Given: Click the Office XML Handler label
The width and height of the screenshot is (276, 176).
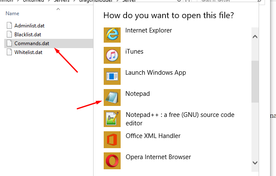Looking at the screenshot, I should [153, 136].
